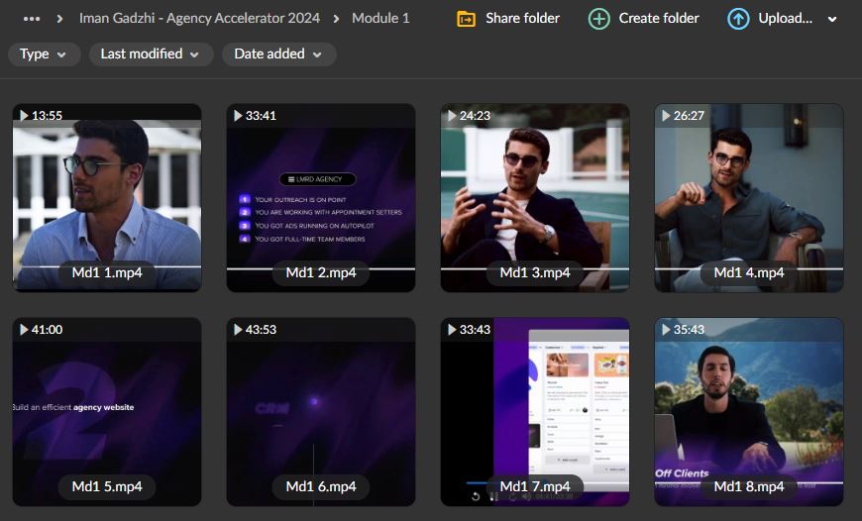Open the Md1 7.mp4 video thumbnail

coord(535,412)
